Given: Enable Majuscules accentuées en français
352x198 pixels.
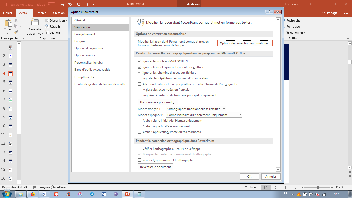Looking at the screenshot, I should [139, 90].
